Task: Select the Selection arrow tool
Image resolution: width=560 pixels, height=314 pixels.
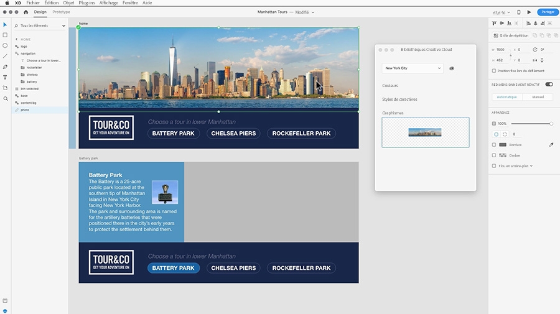Action: 5,25
